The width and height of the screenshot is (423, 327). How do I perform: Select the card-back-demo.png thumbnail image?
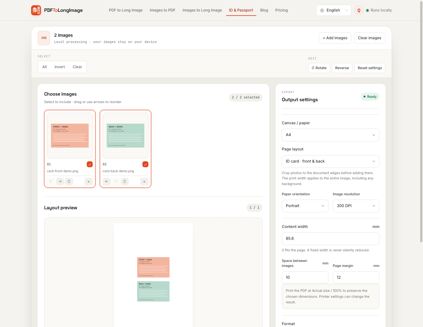click(125, 135)
